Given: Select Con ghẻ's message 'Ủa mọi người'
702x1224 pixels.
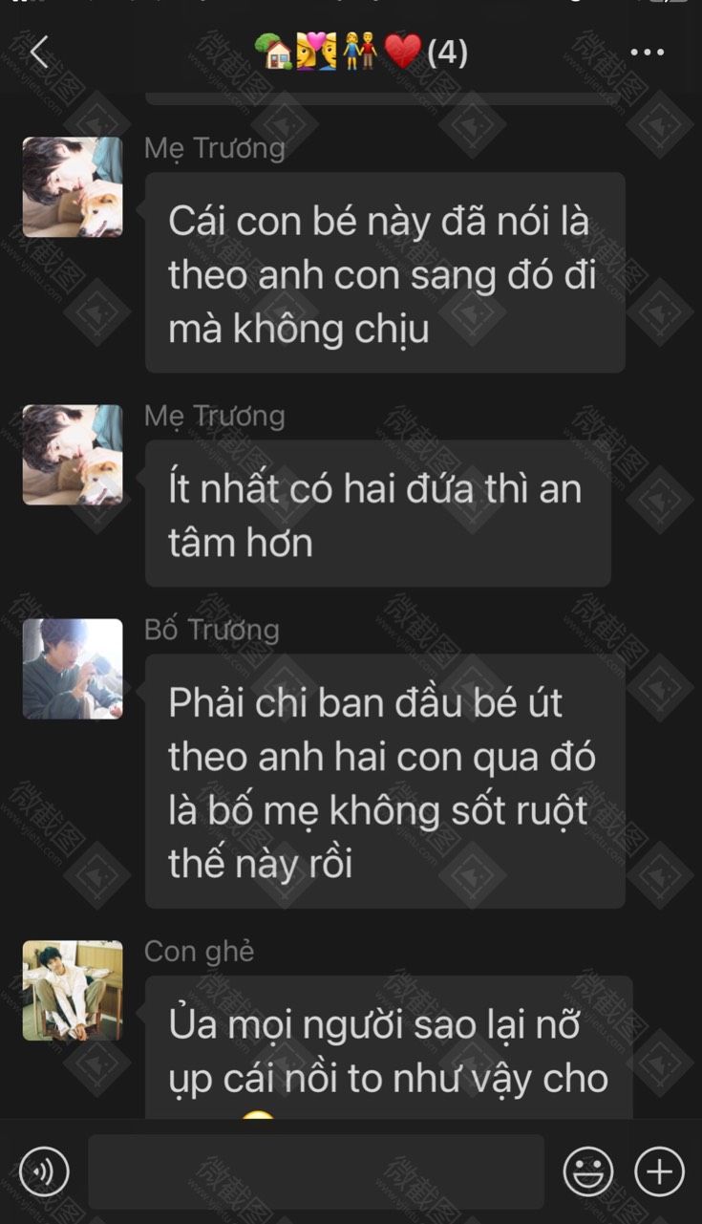Looking at the screenshot, I should pos(389,1048).
